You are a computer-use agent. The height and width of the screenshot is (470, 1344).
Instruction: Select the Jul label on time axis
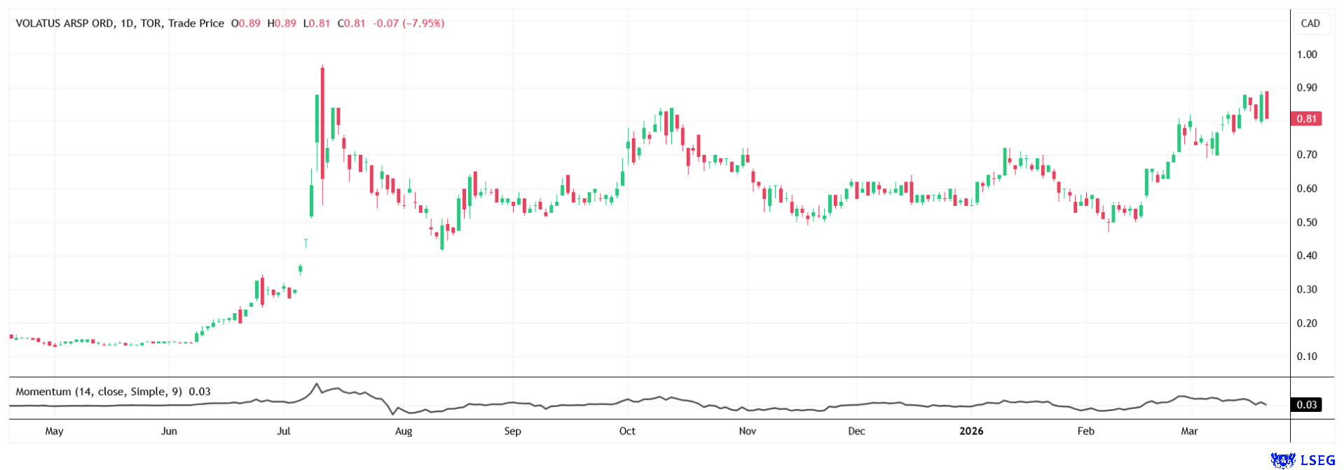click(284, 431)
